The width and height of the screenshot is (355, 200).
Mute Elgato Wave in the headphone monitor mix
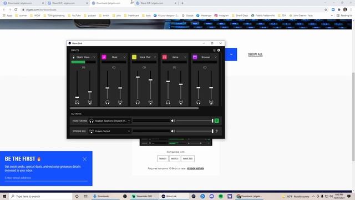pyautogui.click(x=77, y=102)
